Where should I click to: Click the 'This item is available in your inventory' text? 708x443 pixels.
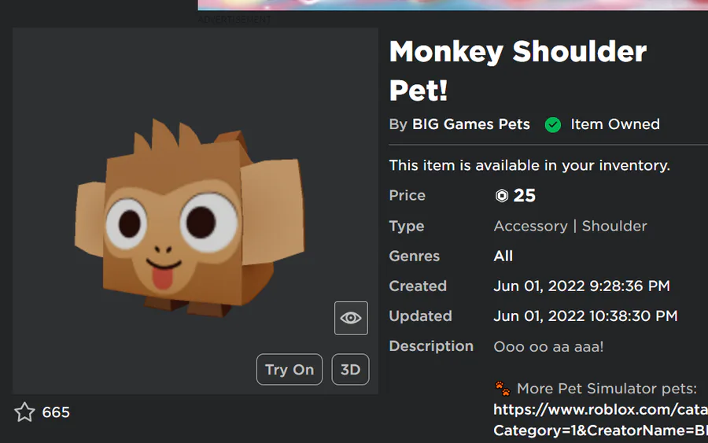click(x=529, y=166)
